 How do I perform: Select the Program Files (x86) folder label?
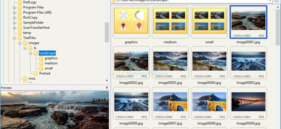click(37, 12)
